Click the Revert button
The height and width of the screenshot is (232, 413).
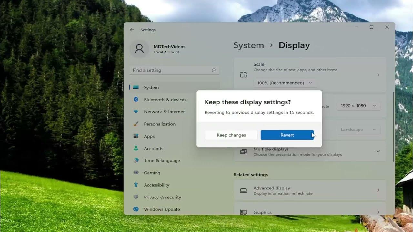tap(287, 135)
